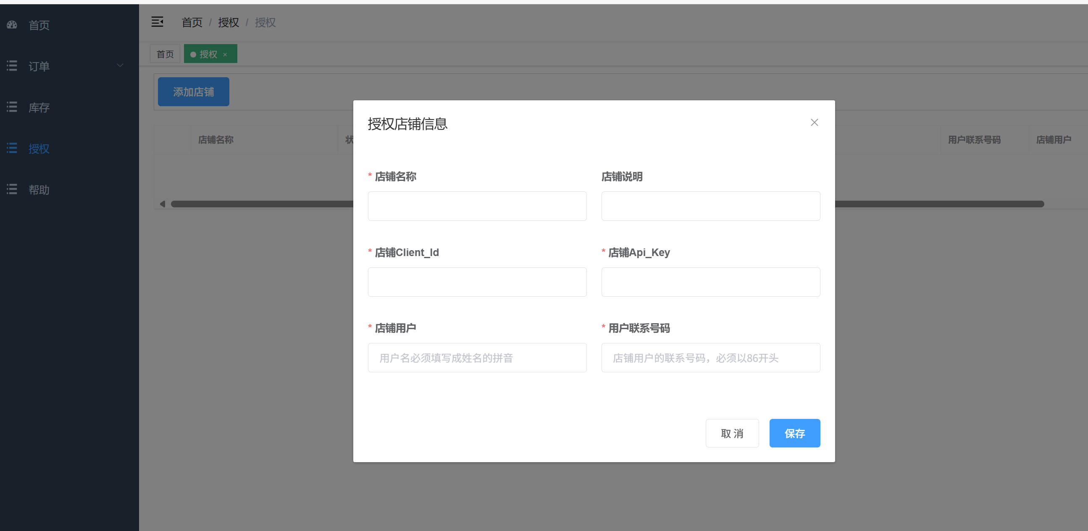Click the list icon next to 帮助

pos(12,189)
